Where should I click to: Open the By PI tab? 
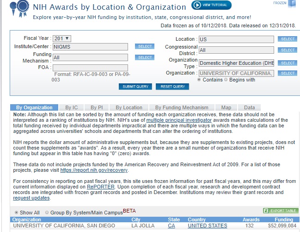(97, 107)
